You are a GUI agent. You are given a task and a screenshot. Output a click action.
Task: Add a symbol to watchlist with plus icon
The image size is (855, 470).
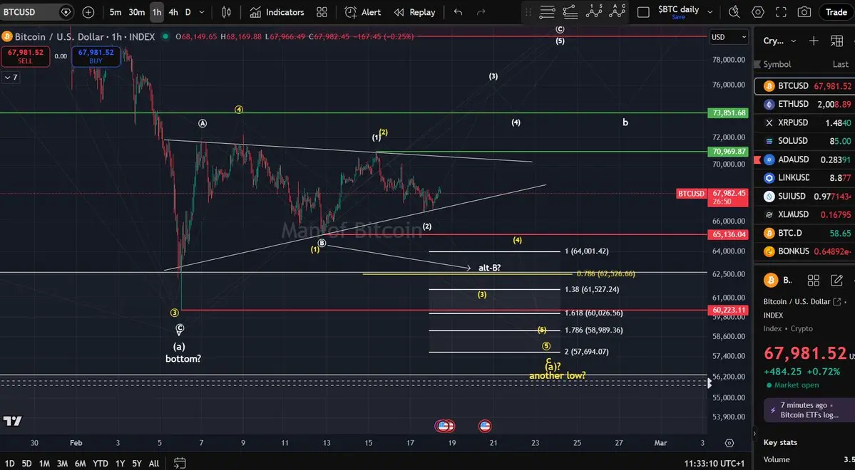coord(814,41)
